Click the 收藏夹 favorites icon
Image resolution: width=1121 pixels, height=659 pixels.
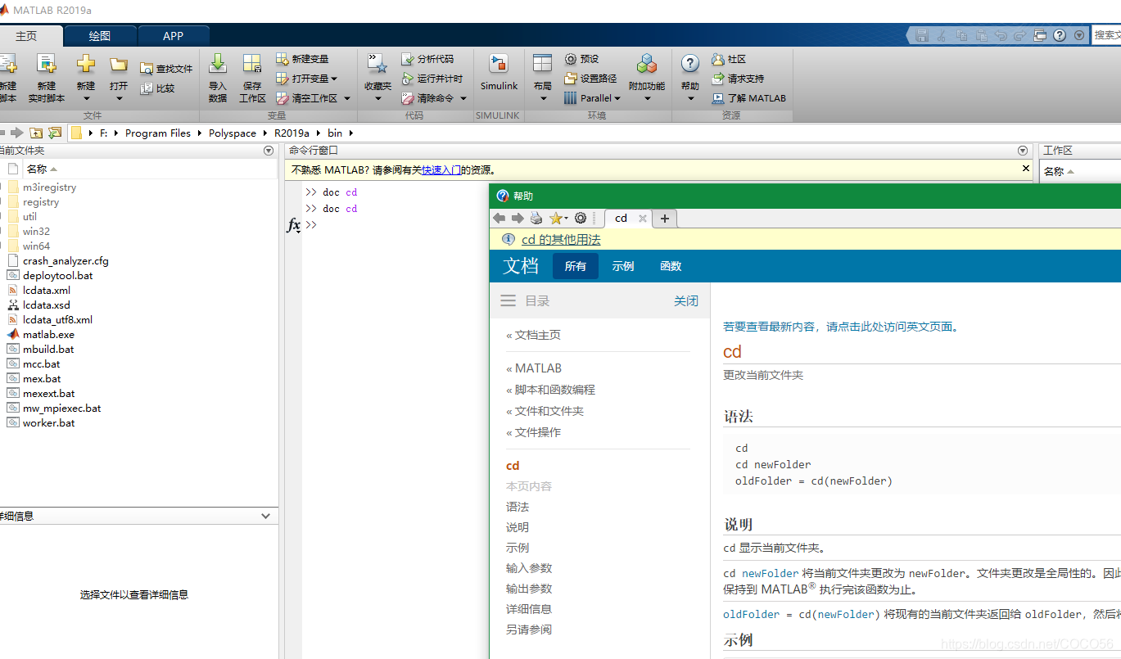377,64
